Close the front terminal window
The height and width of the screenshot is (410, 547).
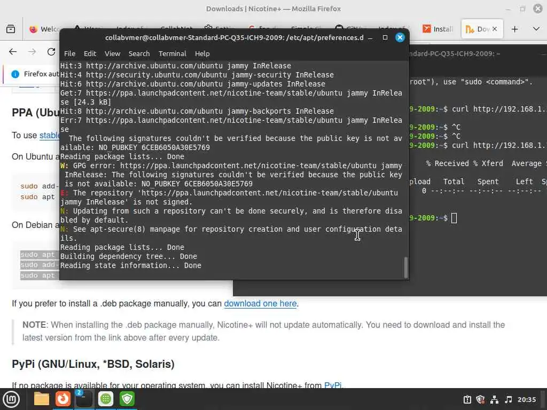[x=400, y=38]
